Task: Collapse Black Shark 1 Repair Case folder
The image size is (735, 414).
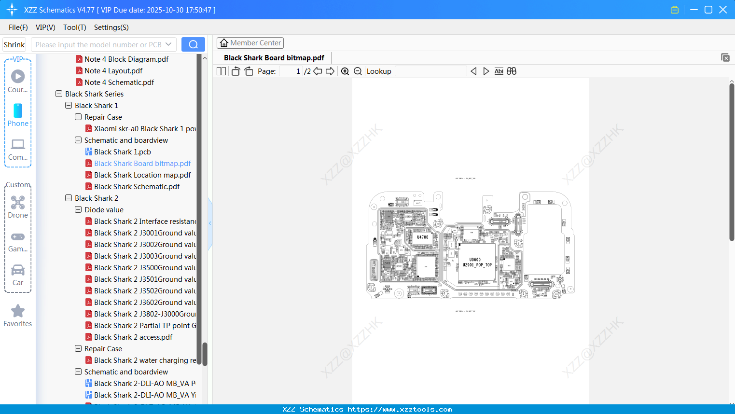Action: coord(78,117)
